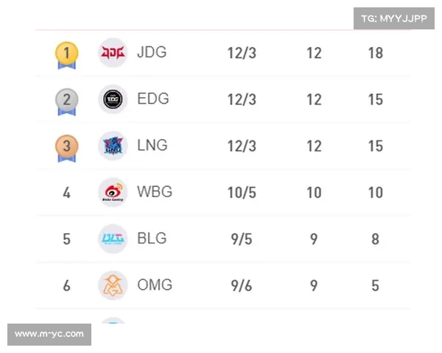Click the TG: MYYJJPP banner

(x=395, y=18)
